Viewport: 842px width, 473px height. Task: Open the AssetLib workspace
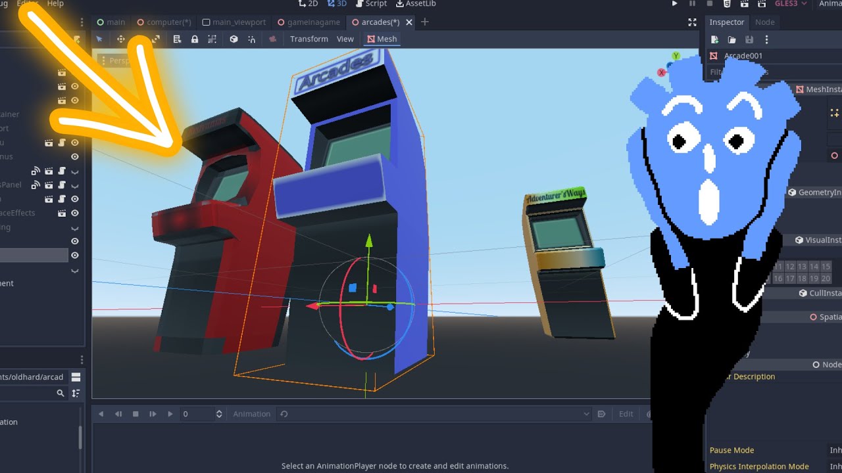click(x=414, y=4)
